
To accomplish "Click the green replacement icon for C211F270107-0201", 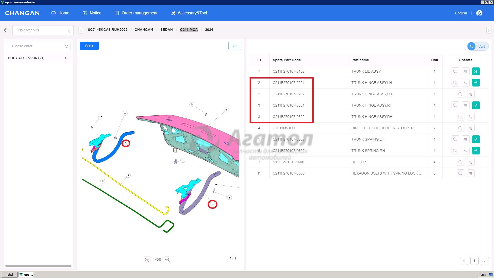I will point(476,83).
